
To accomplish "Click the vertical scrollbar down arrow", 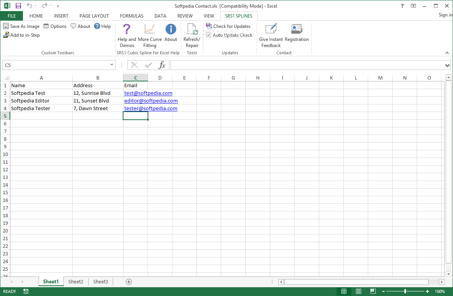I will [x=448, y=274].
